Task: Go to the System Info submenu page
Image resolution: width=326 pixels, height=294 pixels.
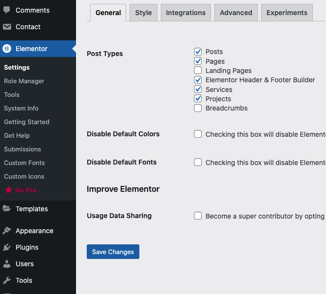Action: [21, 109]
